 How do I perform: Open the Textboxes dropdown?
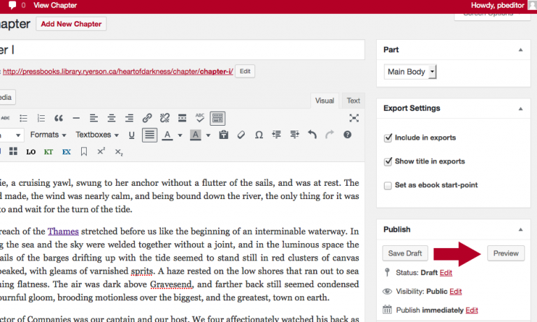[97, 135]
